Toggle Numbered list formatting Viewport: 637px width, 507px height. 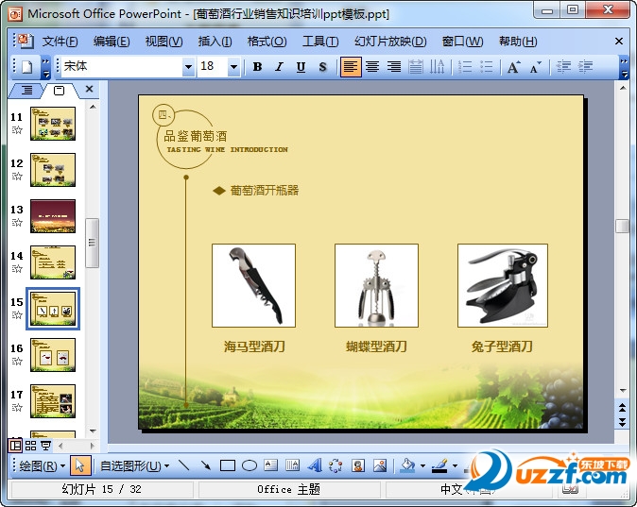tap(465, 67)
